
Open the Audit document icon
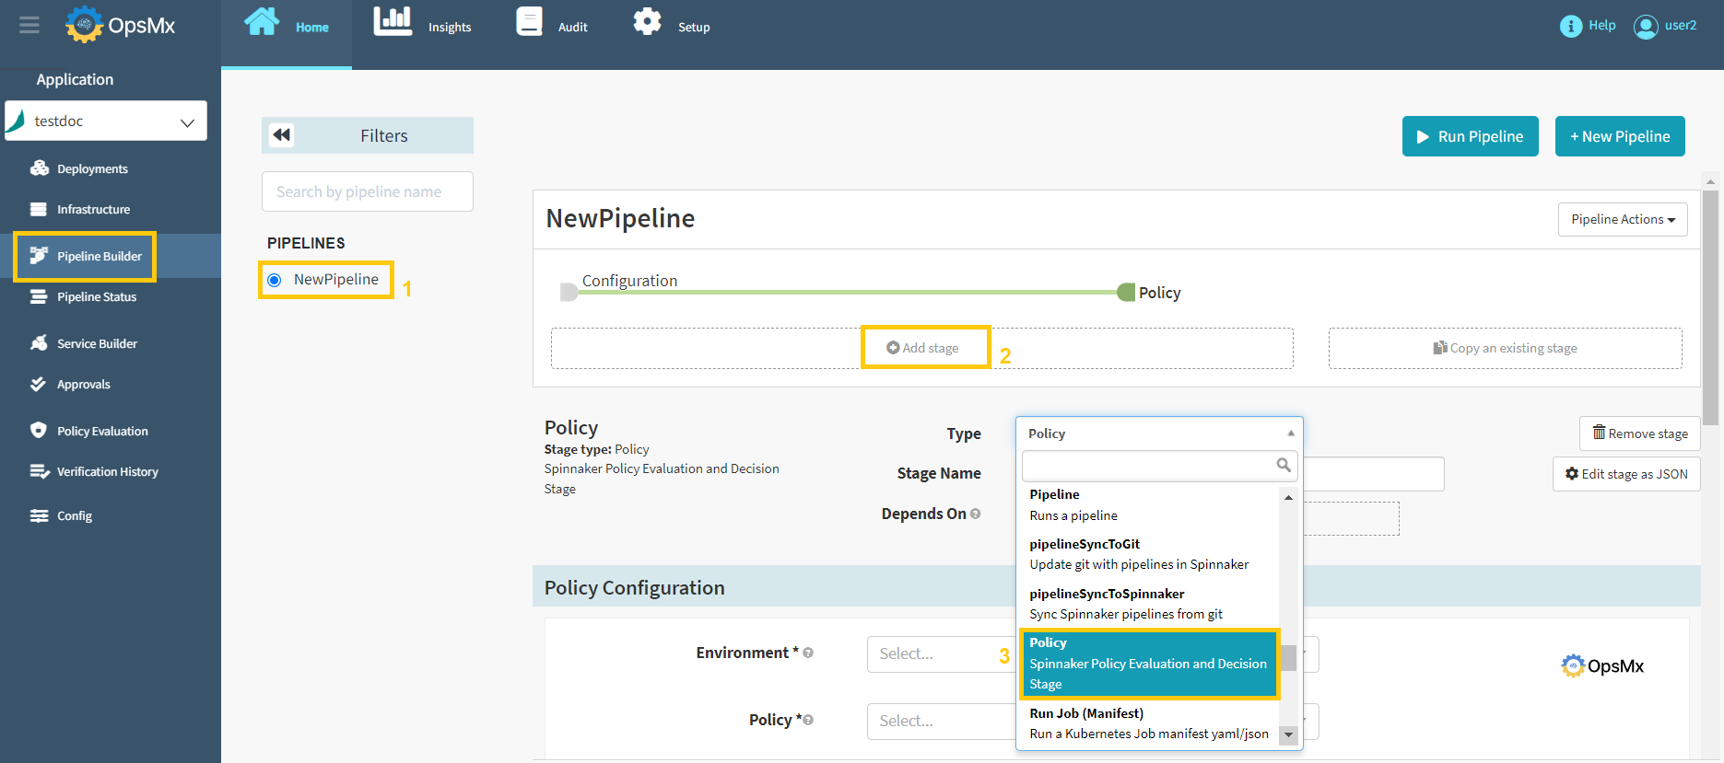coord(529,21)
